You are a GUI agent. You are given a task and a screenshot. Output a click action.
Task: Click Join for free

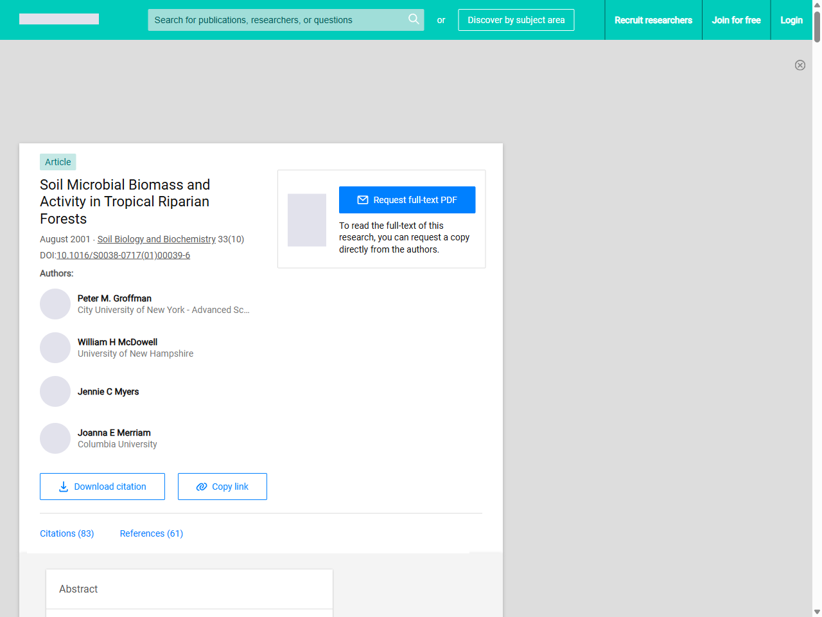[x=736, y=20]
